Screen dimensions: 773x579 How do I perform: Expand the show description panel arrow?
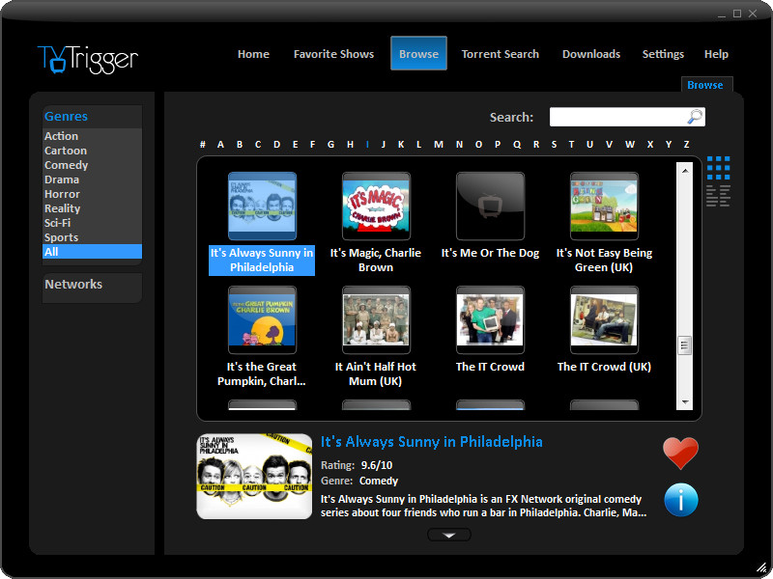(449, 535)
